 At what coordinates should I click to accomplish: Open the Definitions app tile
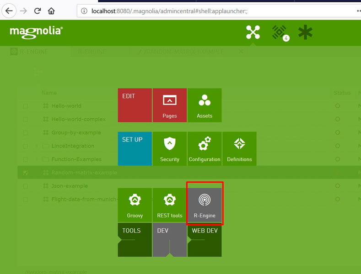coord(239,149)
